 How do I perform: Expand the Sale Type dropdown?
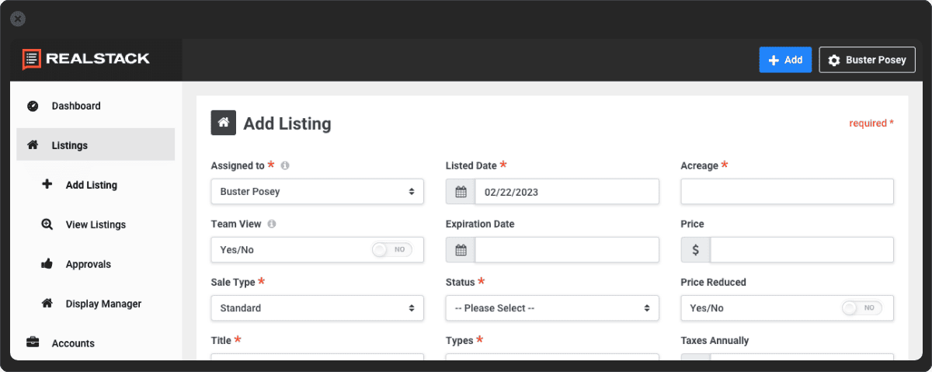(317, 308)
